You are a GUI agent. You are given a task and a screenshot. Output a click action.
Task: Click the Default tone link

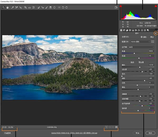pos(141,62)
